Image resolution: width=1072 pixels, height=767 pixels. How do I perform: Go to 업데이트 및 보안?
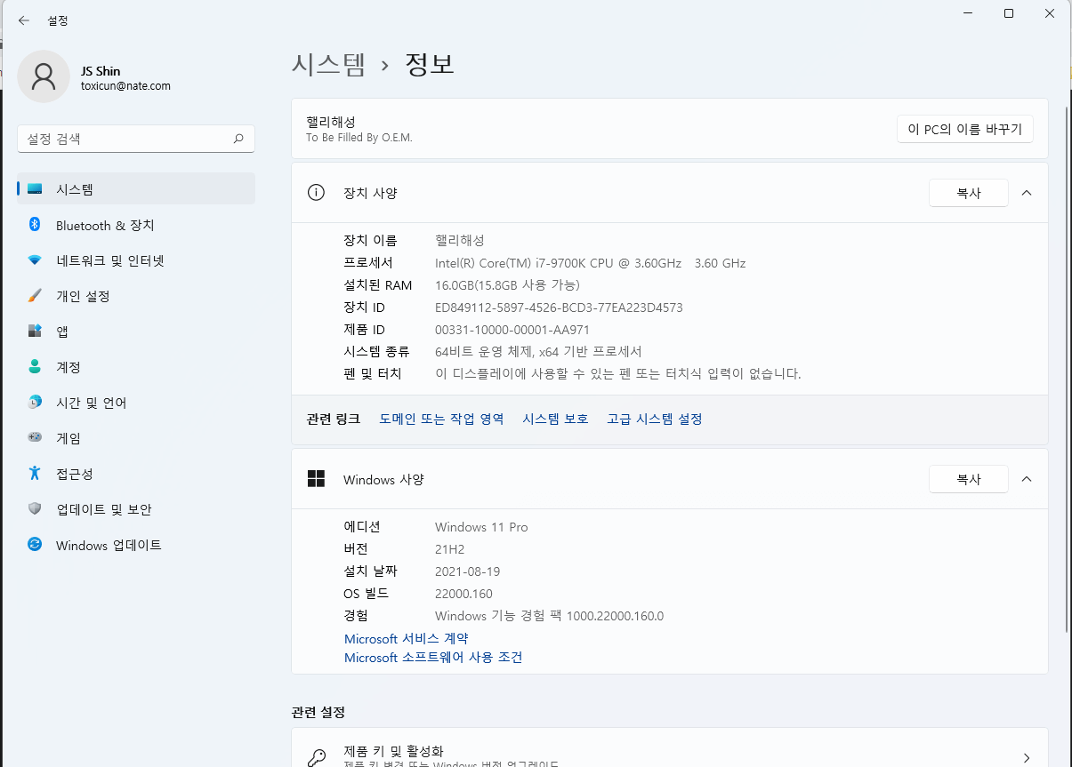pos(136,509)
